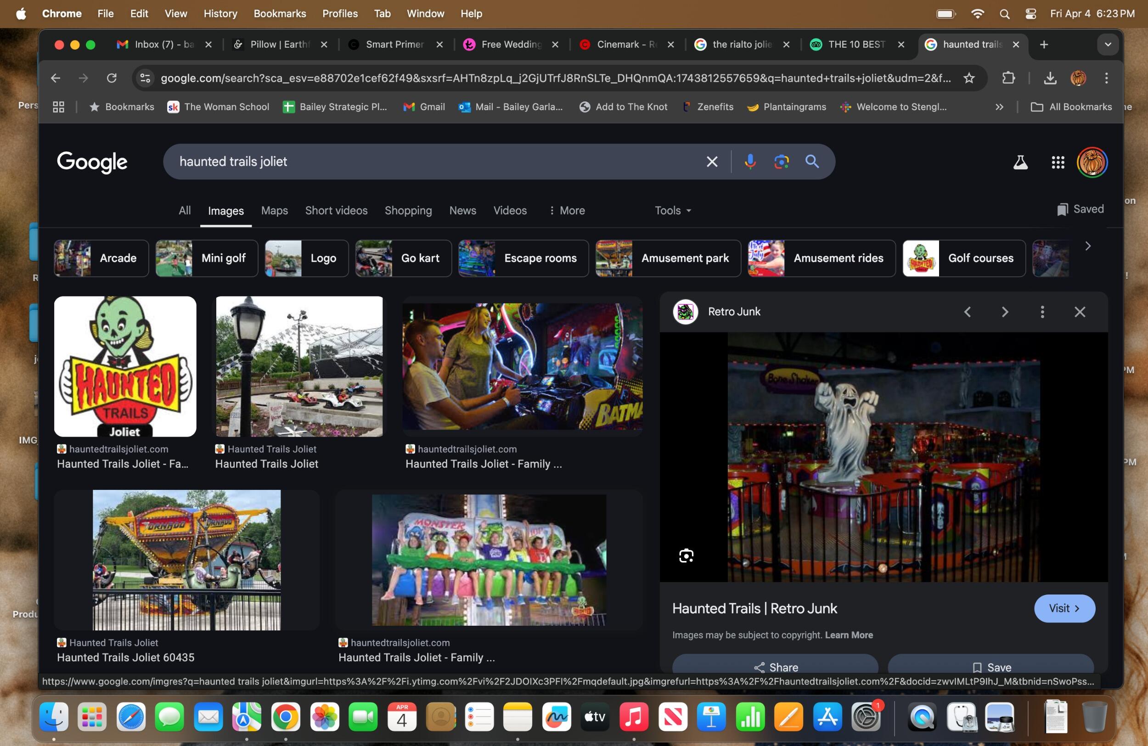
Task: Open Google Lens search by image icon
Action: pos(782,162)
